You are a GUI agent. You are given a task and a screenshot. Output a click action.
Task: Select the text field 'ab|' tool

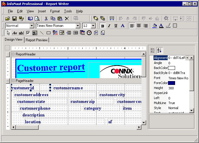[x=21, y=33]
